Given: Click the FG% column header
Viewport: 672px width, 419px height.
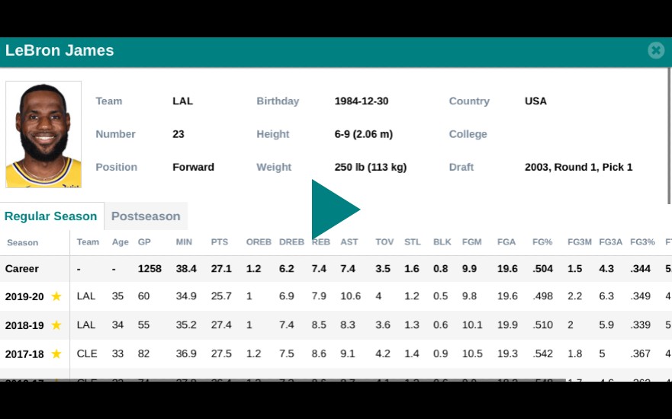Looking at the screenshot, I should (542, 241).
